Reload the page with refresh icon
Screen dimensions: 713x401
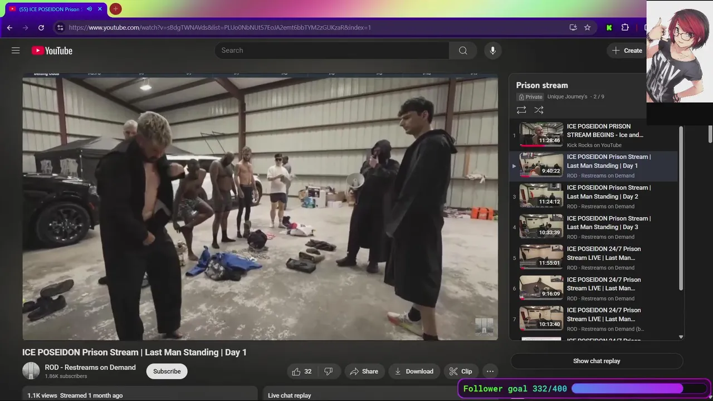(41, 27)
